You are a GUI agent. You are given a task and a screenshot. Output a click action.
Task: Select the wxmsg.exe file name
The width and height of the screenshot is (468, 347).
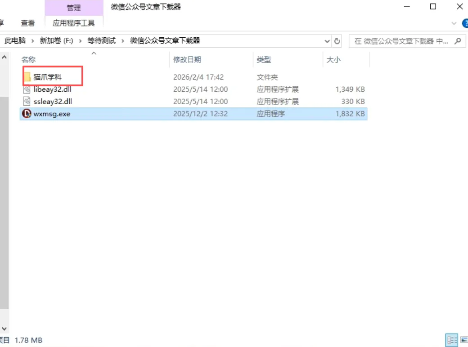point(52,114)
